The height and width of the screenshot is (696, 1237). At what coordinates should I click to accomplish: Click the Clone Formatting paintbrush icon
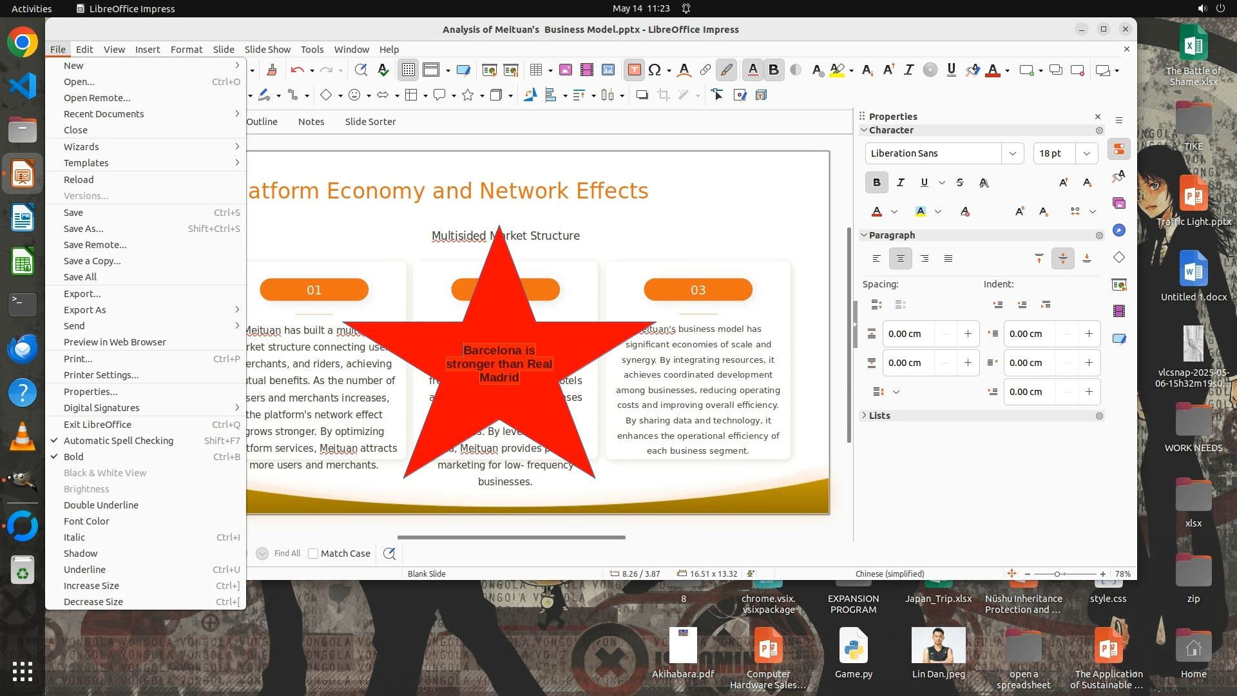271,70
